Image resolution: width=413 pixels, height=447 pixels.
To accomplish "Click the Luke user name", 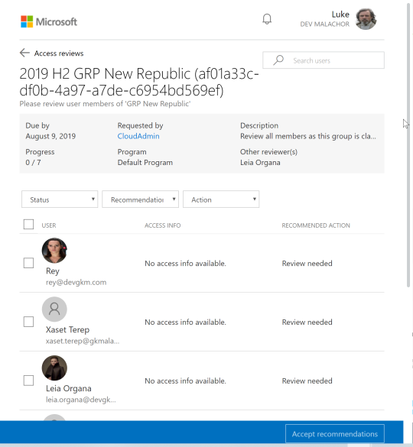I will click(x=340, y=15).
